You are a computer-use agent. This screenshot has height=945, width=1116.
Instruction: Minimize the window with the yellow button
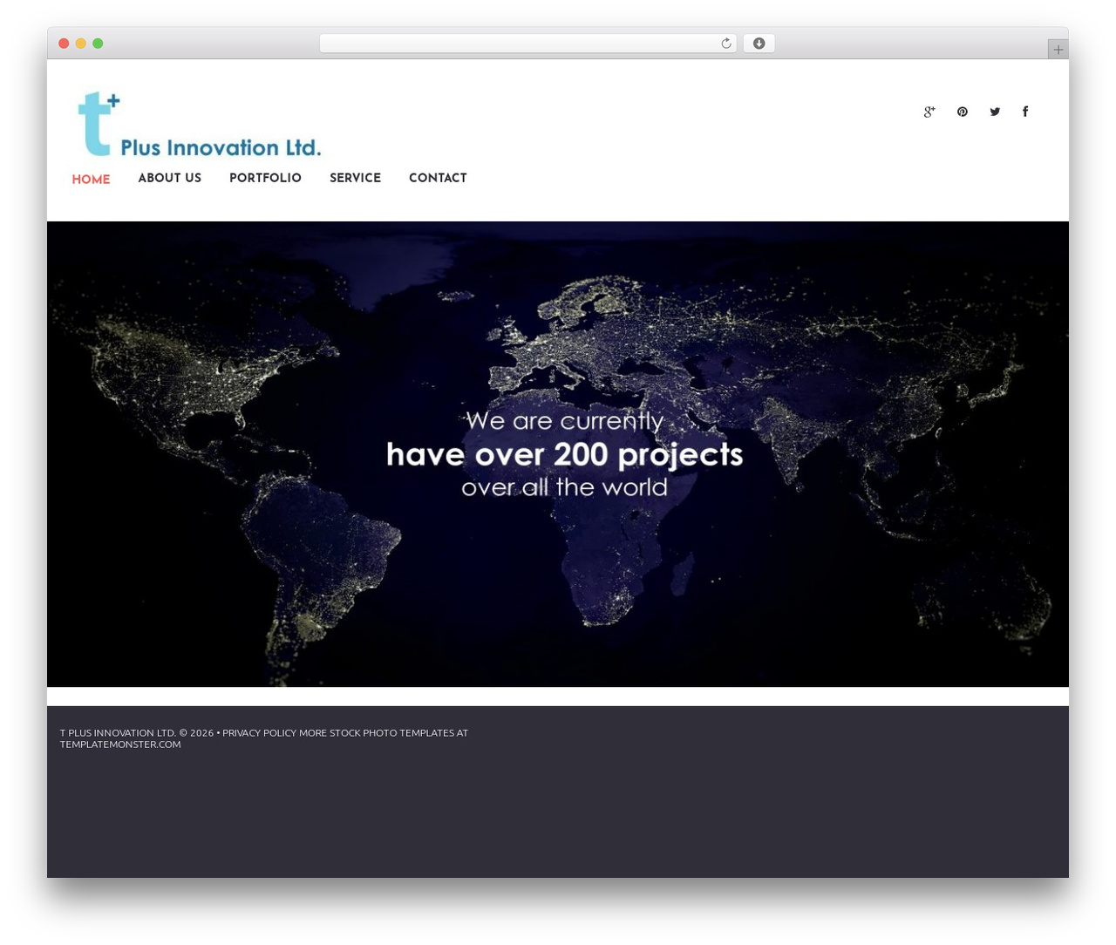81,44
